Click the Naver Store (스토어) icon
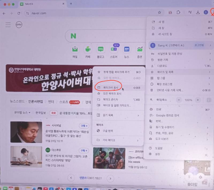This screenshot has width=214, height=190. (113, 50)
